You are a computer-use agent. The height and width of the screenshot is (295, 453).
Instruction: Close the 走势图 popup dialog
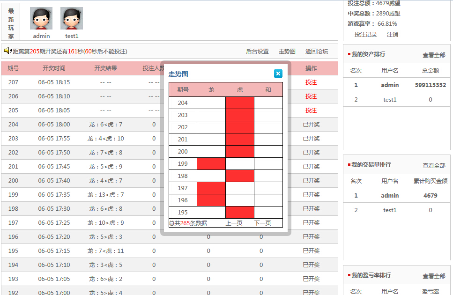coord(278,74)
